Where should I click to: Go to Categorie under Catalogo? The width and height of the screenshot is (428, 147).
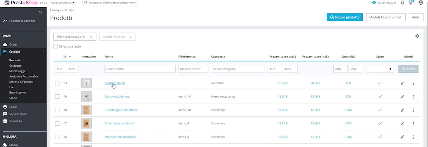tap(15, 66)
